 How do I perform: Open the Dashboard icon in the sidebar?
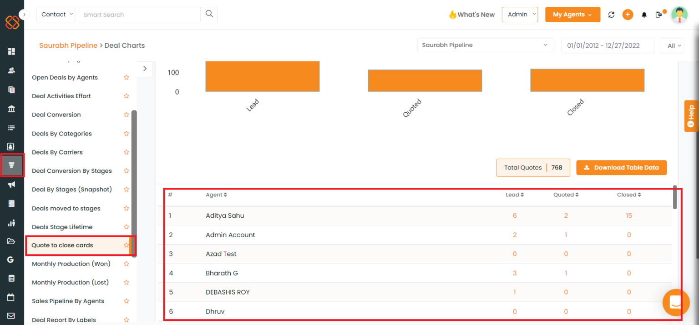point(11,51)
